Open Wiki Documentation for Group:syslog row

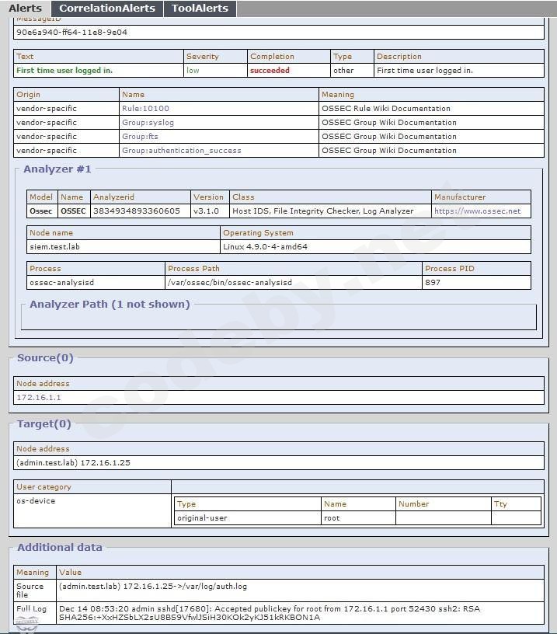pyautogui.click(x=388, y=123)
